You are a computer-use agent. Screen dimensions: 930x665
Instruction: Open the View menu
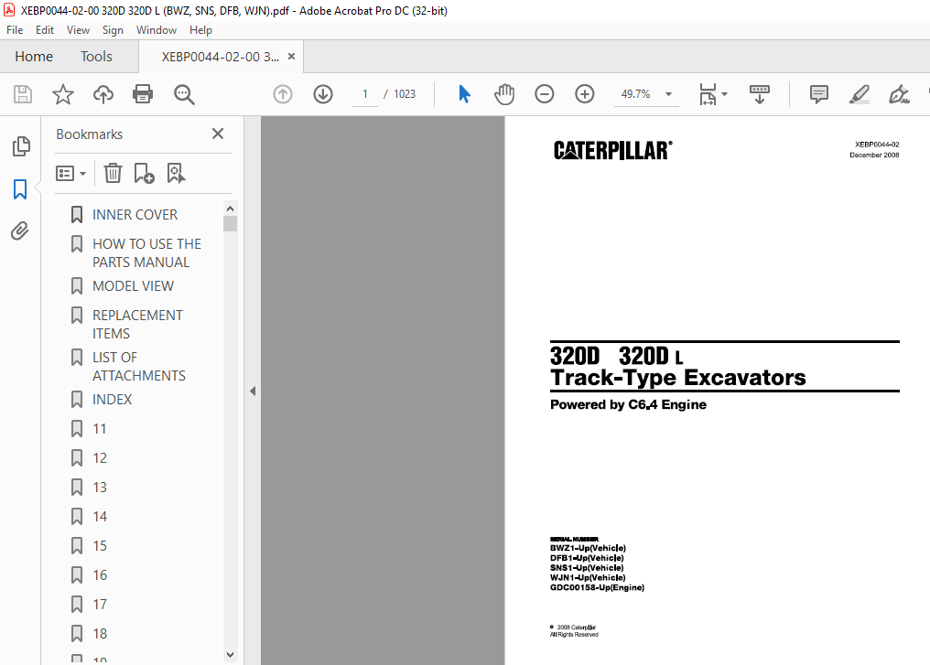tap(78, 30)
